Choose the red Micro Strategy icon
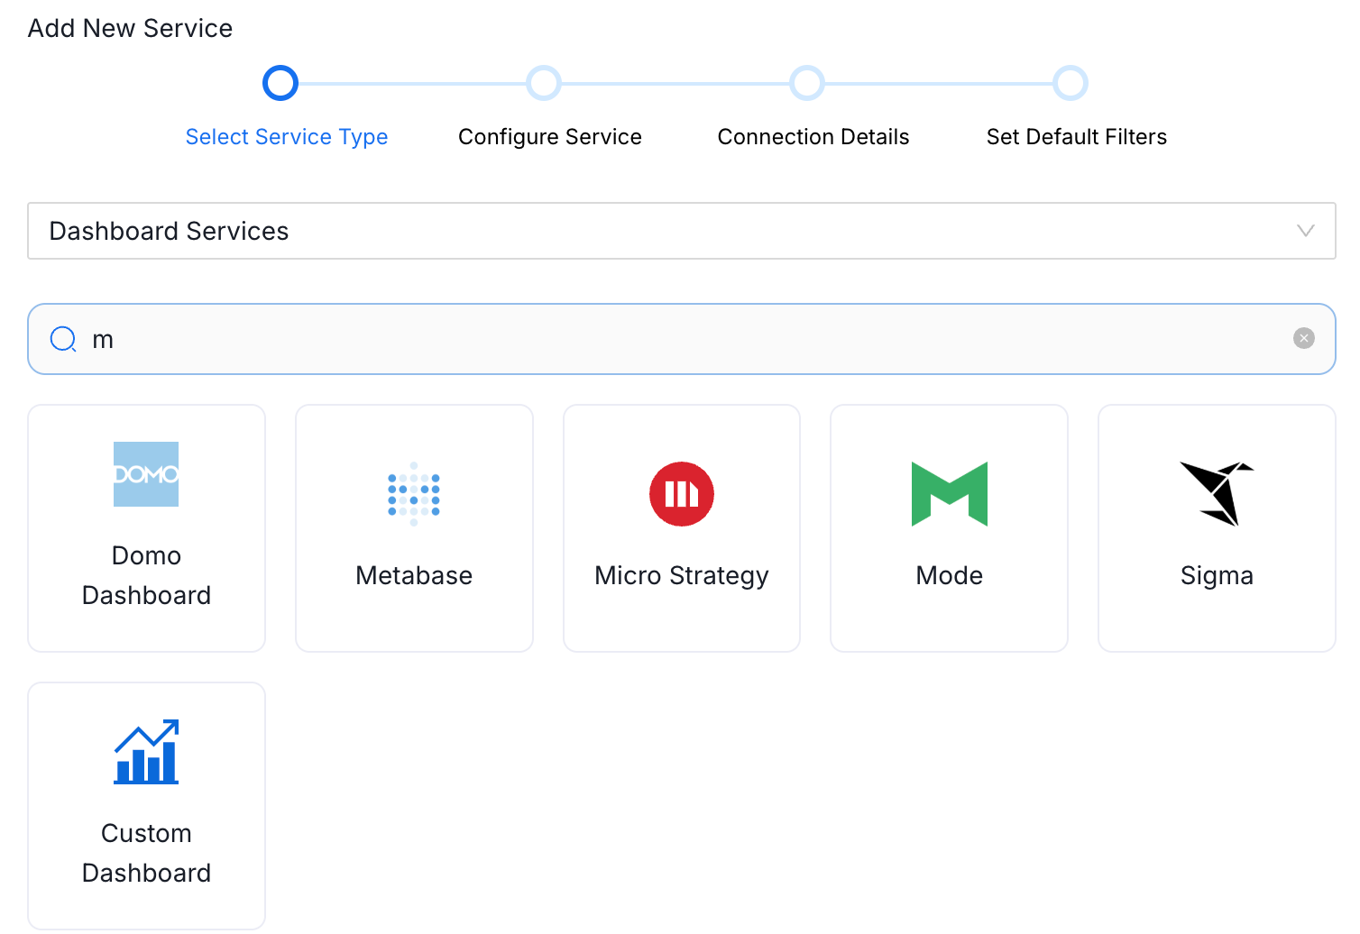This screenshot has width=1360, height=934. coord(682,494)
